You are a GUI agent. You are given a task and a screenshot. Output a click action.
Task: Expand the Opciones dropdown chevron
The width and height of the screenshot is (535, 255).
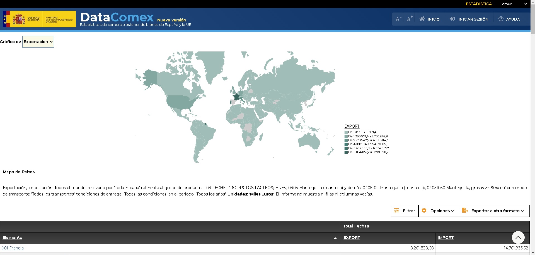452,211
